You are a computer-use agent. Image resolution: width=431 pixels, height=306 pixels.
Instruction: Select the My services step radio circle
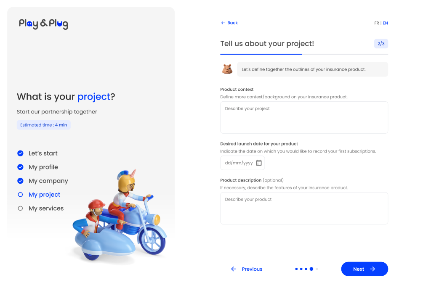(x=20, y=208)
